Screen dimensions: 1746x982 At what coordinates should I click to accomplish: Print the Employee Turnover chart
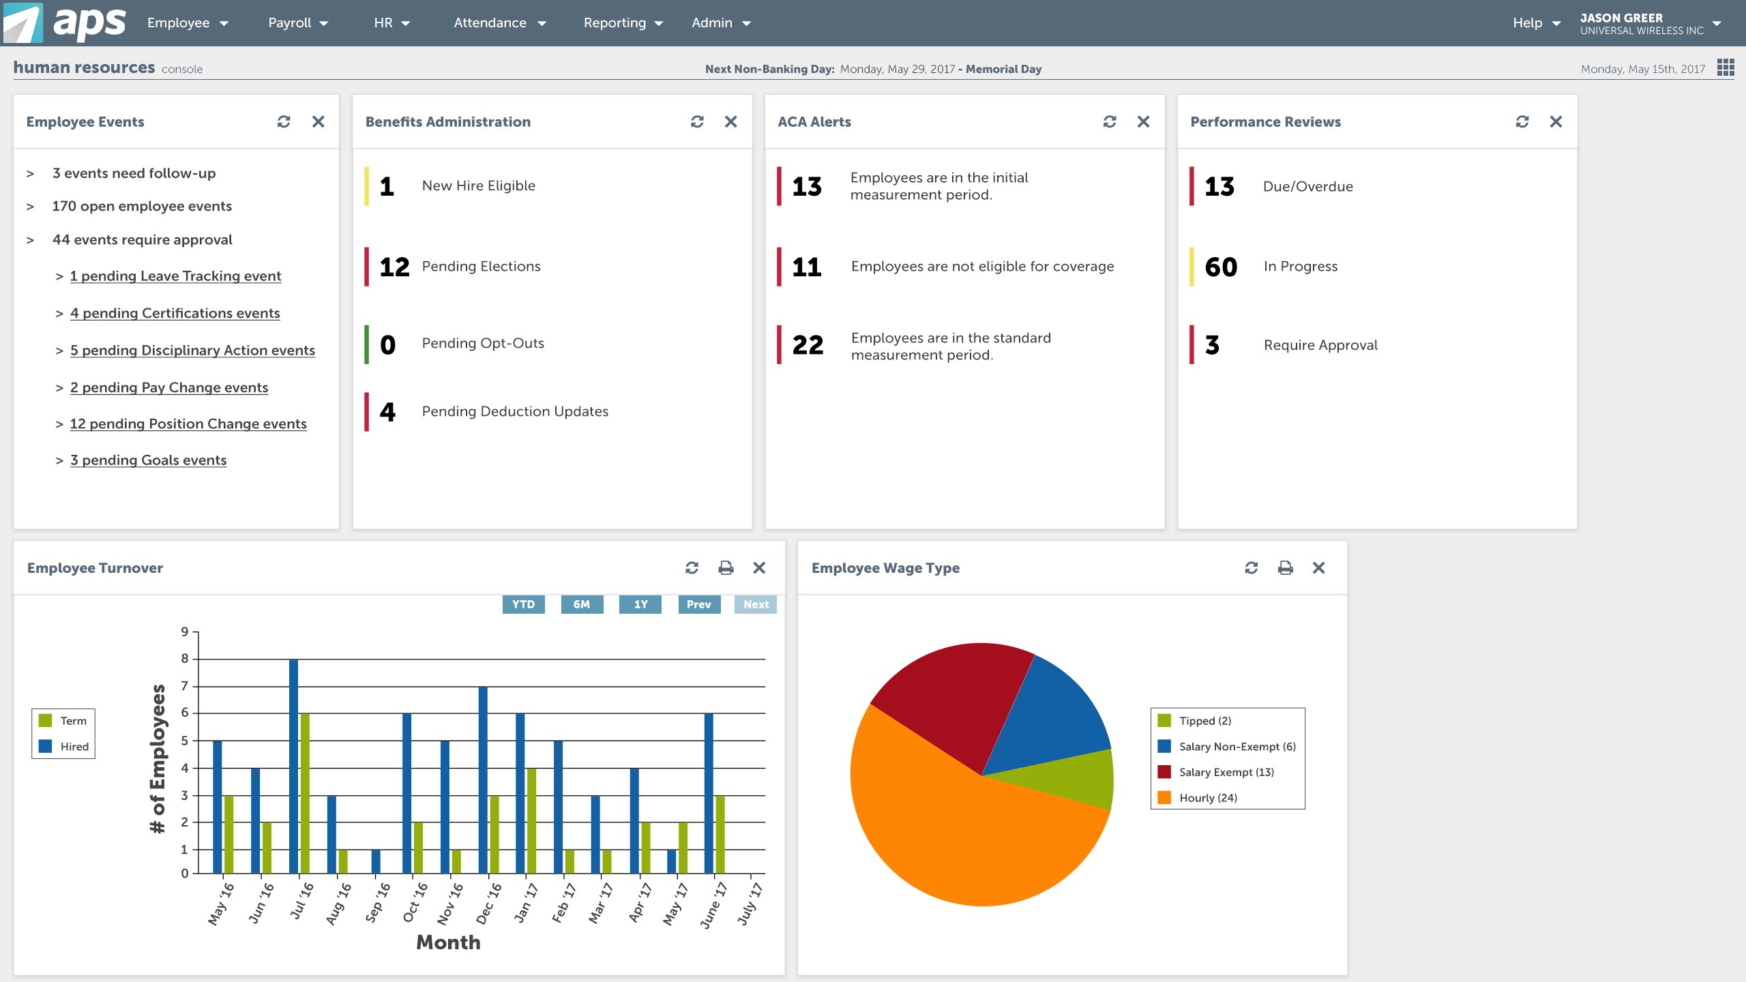point(726,567)
